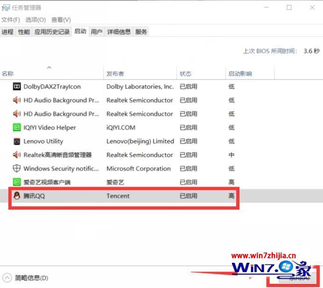Click the 已启用 status in the 腾讯QQ row
The width and height of the screenshot is (323, 288).
tap(189, 196)
